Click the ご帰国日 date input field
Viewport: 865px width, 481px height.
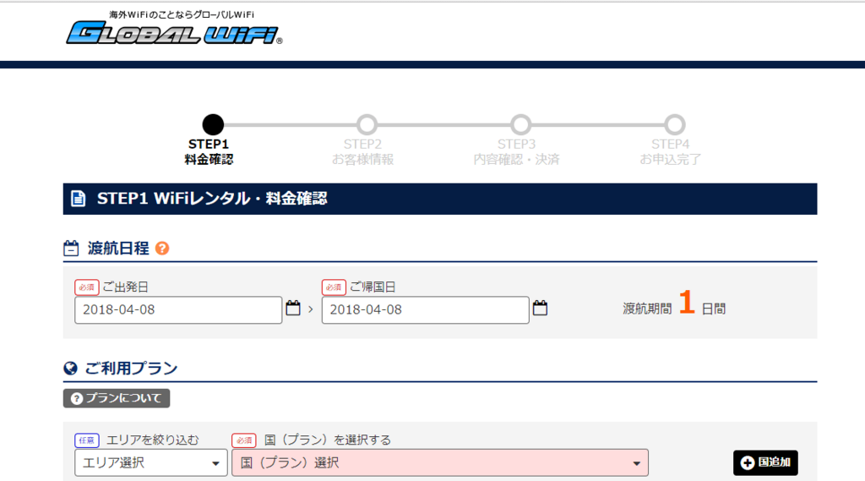tap(426, 309)
